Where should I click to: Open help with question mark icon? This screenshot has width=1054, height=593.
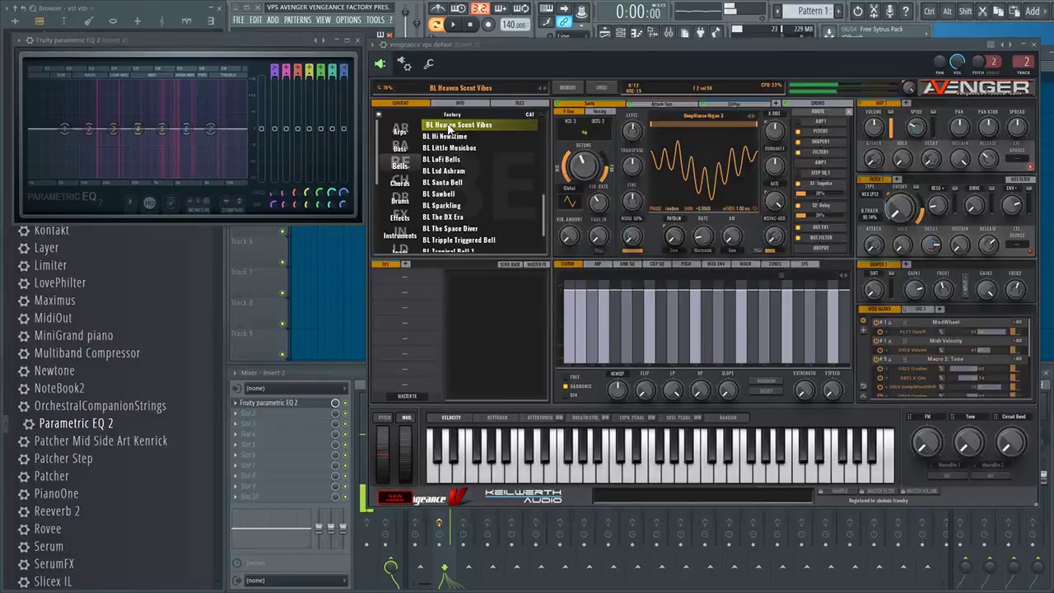click(x=906, y=11)
